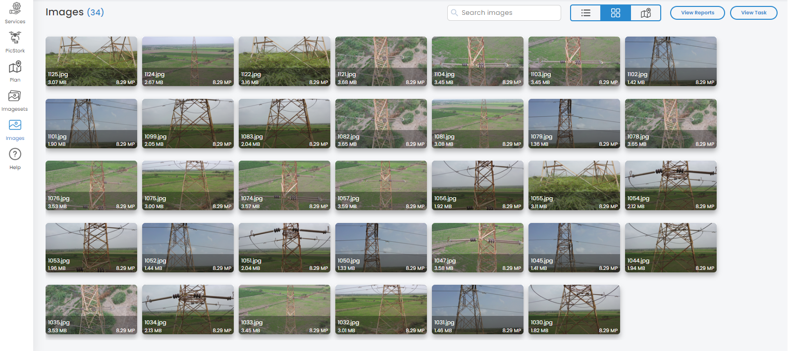Viewport: 788px width, 351px height.
Task: Open the Services sidebar icon
Action: coord(15,8)
